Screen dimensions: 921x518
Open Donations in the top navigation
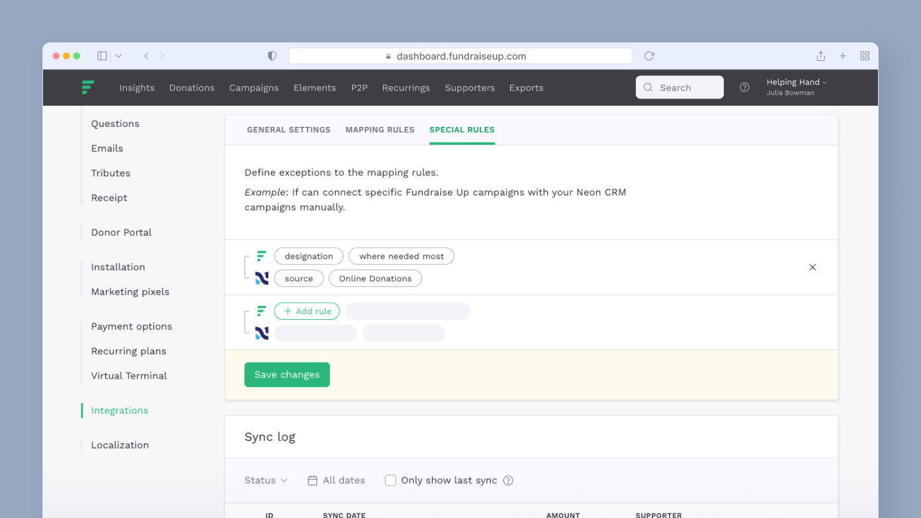tap(192, 88)
